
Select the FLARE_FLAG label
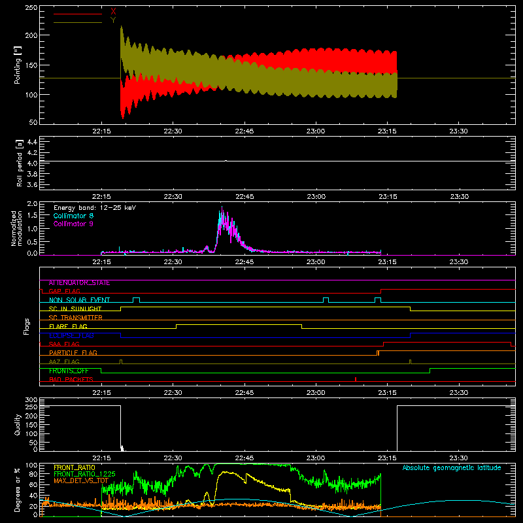tap(68, 326)
